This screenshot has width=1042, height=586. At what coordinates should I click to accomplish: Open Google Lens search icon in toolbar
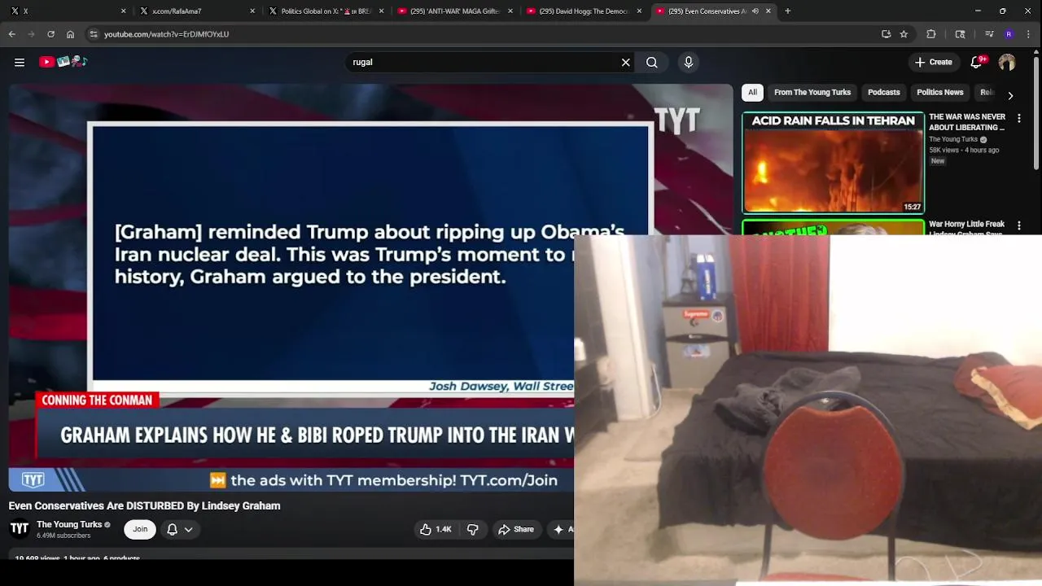960,34
